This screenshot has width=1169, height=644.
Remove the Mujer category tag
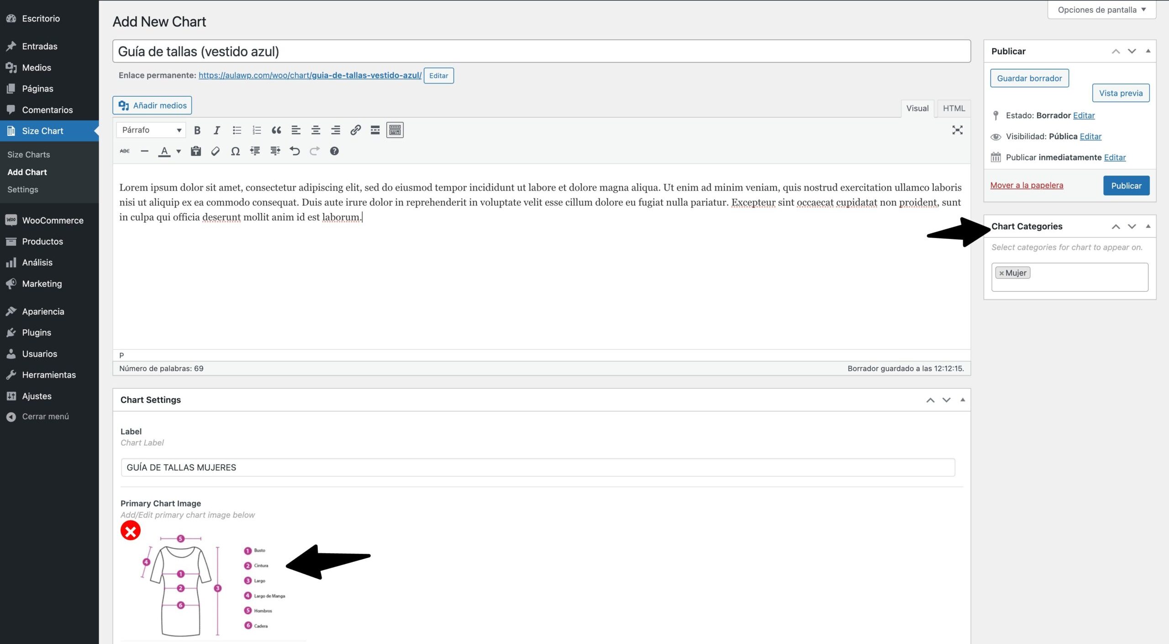1001,273
